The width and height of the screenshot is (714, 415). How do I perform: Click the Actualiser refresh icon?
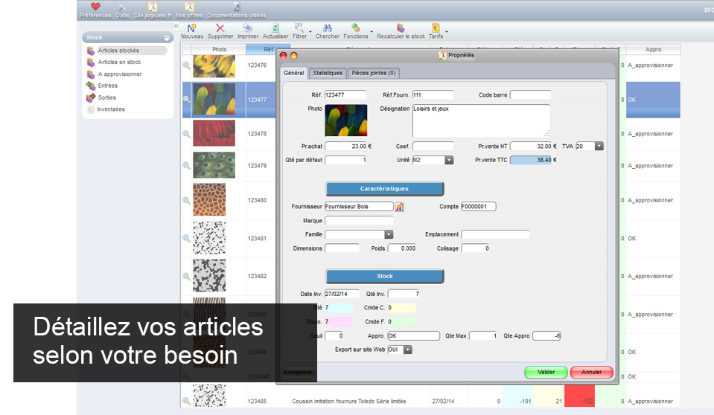275,28
